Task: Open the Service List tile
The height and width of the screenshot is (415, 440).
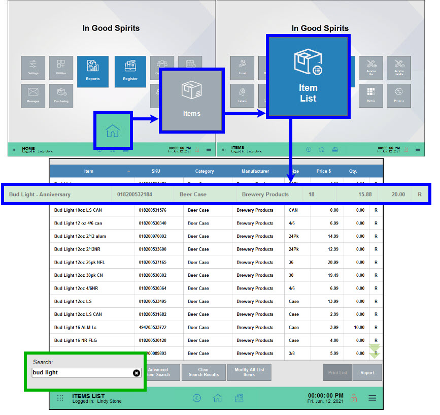Action: pyautogui.click(x=371, y=68)
